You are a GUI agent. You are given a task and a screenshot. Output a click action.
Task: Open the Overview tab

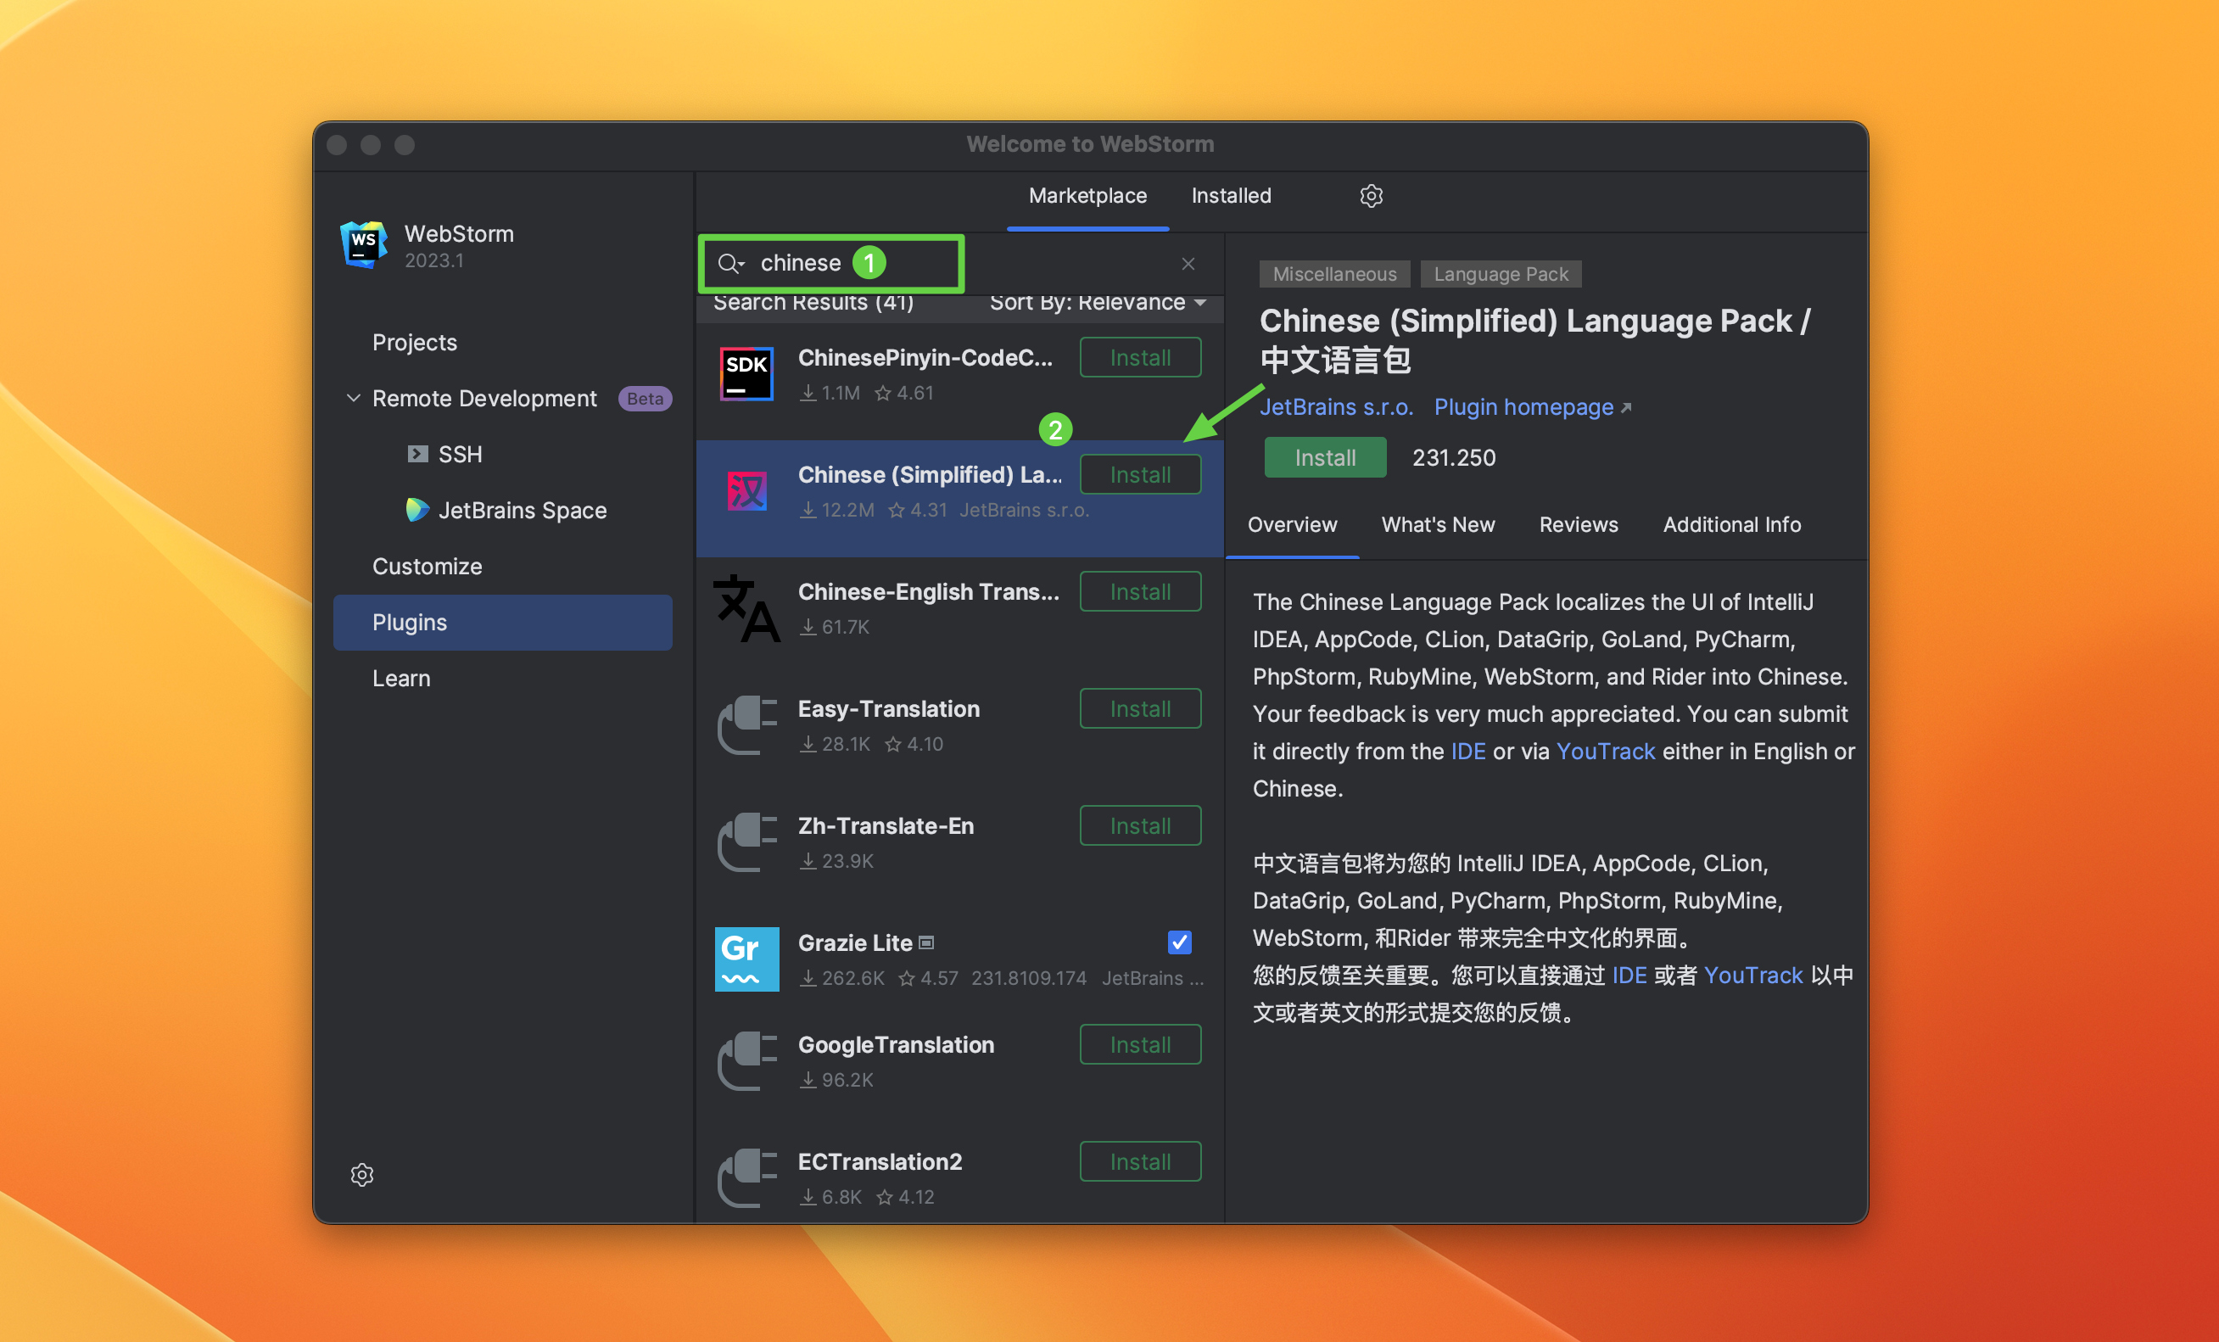tap(1291, 524)
